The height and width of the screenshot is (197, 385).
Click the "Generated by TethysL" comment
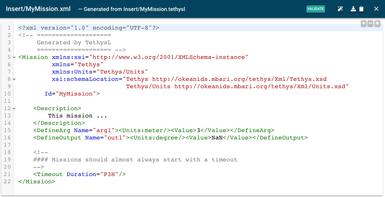tap(74, 43)
